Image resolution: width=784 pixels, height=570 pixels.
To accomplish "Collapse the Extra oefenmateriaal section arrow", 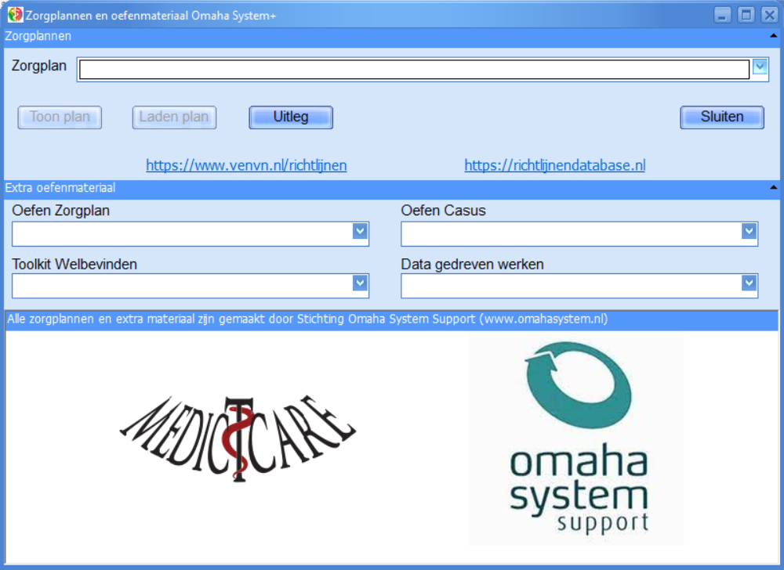I will tap(773, 188).
